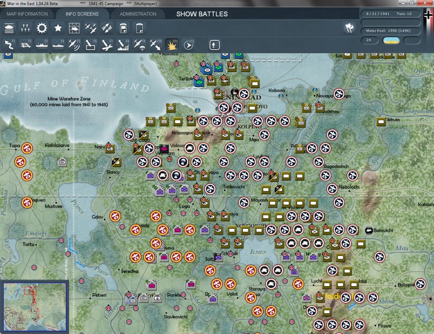Image resolution: width=434 pixels, height=334 pixels.
Task: Open the victory star icon
Action: pos(58,28)
